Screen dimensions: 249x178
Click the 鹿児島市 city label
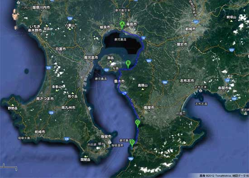91,58
